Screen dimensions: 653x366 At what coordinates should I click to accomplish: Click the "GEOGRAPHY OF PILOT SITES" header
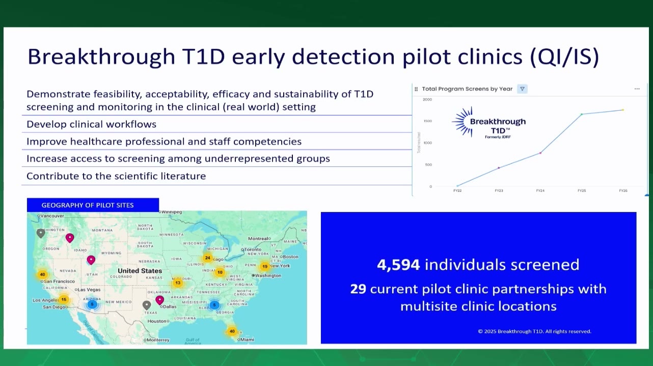click(88, 205)
